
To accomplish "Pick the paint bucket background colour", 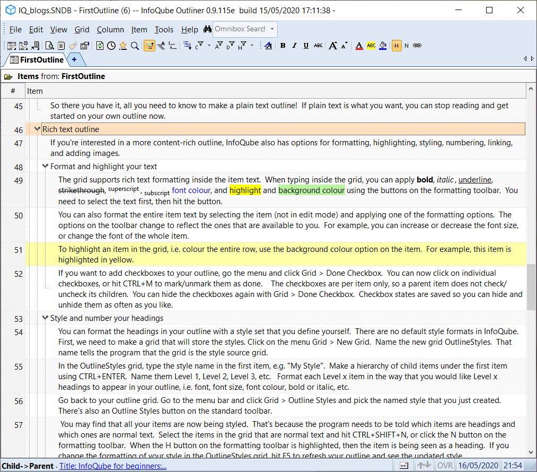I will click(x=383, y=46).
